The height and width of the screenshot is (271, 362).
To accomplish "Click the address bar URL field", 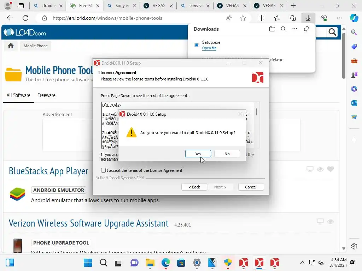I will tap(107, 18).
